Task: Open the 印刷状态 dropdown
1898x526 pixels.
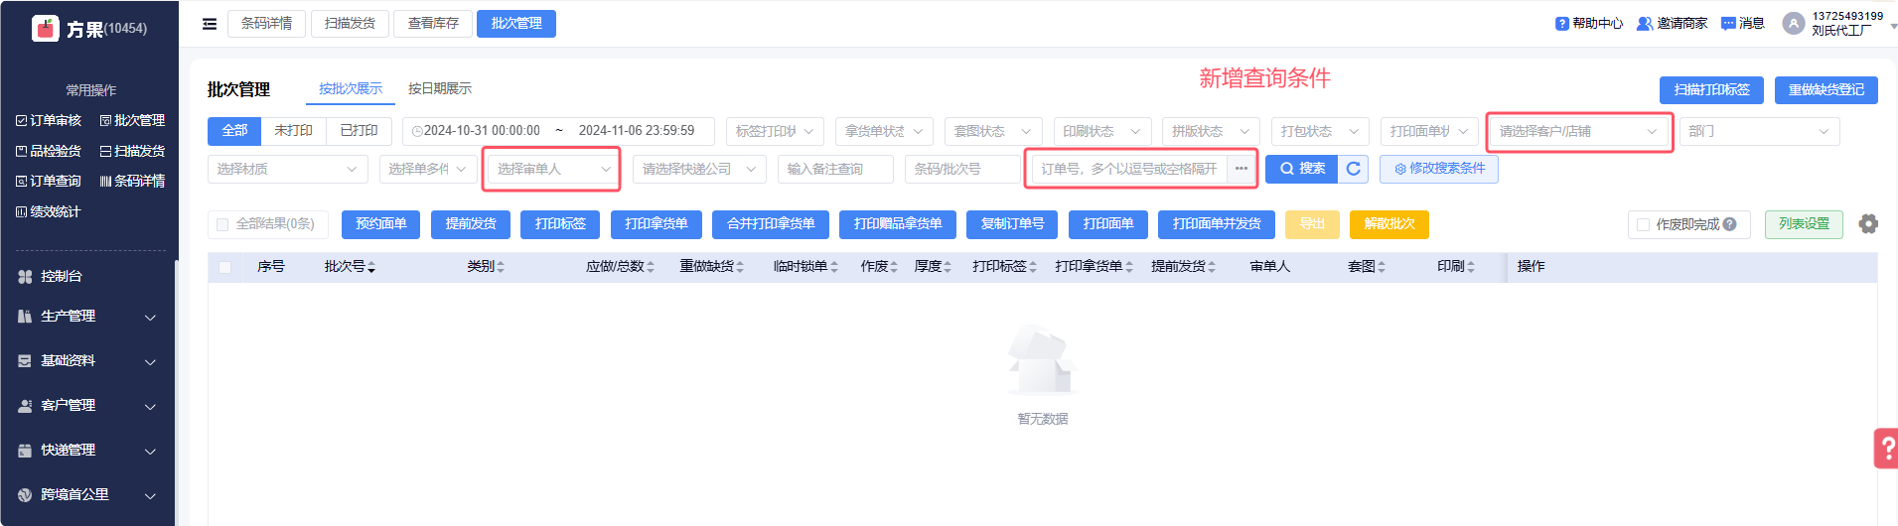Action: tap(1102, 131)
